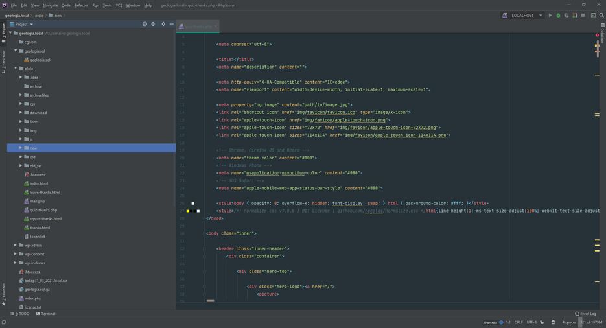
Task: Select geologia.sql file in the tree
Action: [x=40, y=60]
